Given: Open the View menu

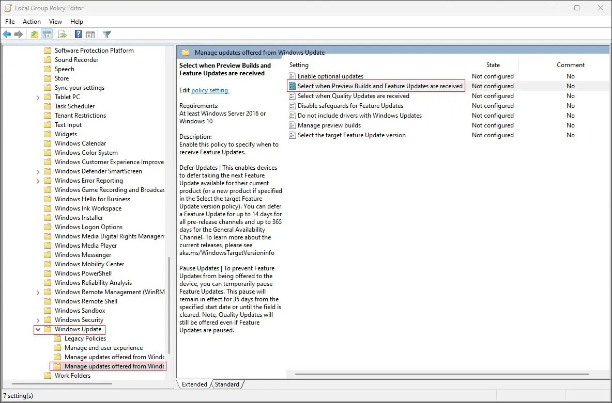Looking at the screenshot, I should (55, 22).
